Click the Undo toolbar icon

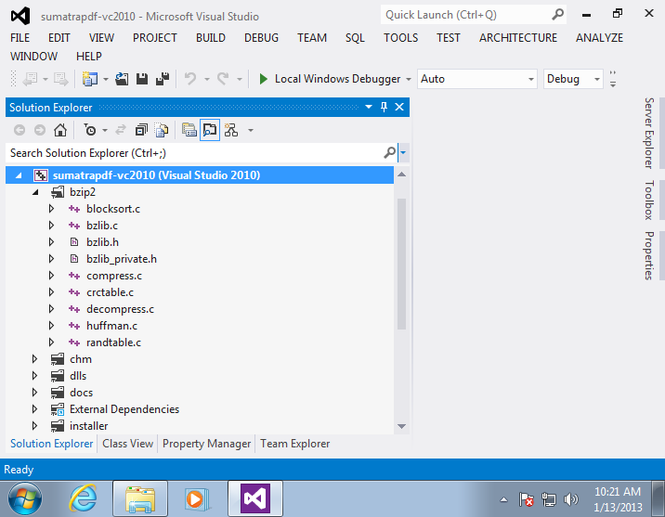pyautogui.click(x=190, y=79)
